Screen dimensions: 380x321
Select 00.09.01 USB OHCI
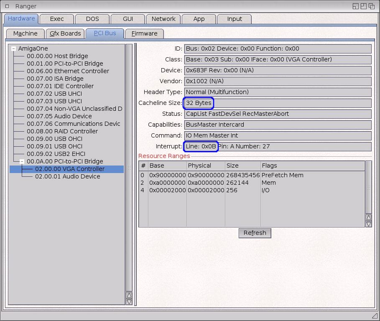[54, 146]
